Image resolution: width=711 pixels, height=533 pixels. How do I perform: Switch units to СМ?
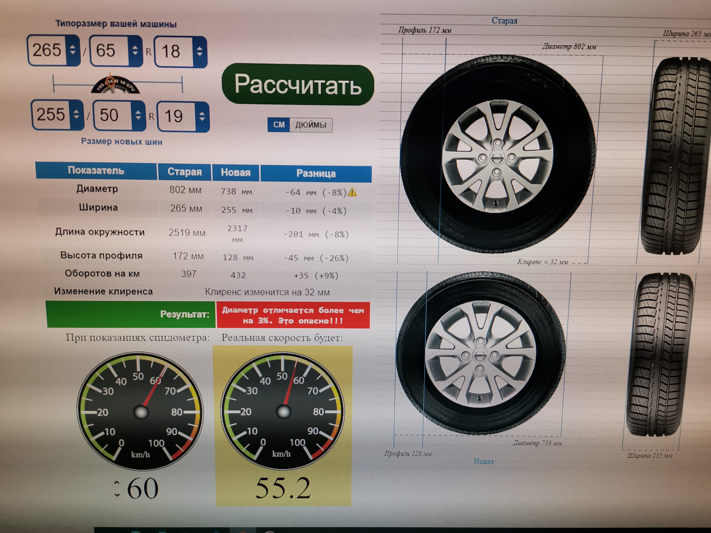click(x=279, y=125)
